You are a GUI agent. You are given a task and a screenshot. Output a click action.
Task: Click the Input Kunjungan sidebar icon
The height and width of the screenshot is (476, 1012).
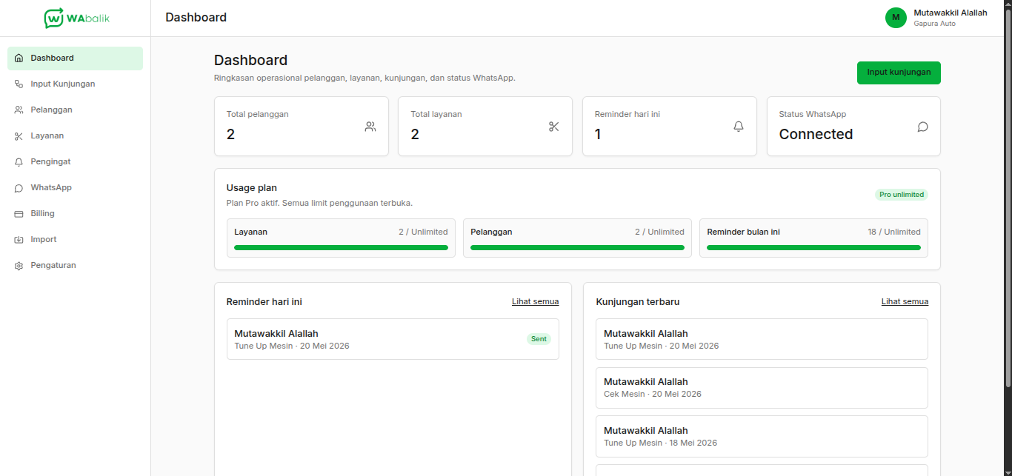click(19, 84)
